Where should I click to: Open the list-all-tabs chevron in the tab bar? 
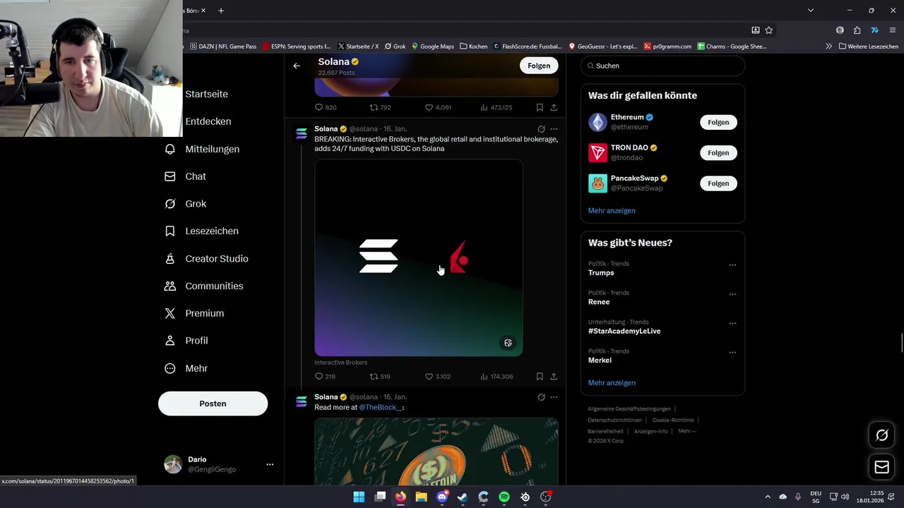(x=811, y=11)
